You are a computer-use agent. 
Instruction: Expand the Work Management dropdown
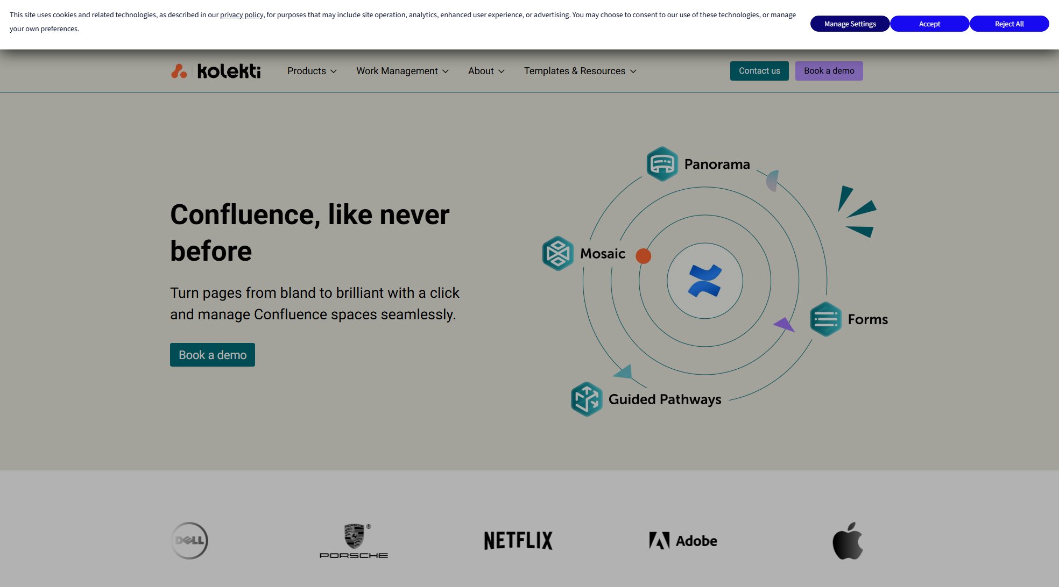point(402,71)
